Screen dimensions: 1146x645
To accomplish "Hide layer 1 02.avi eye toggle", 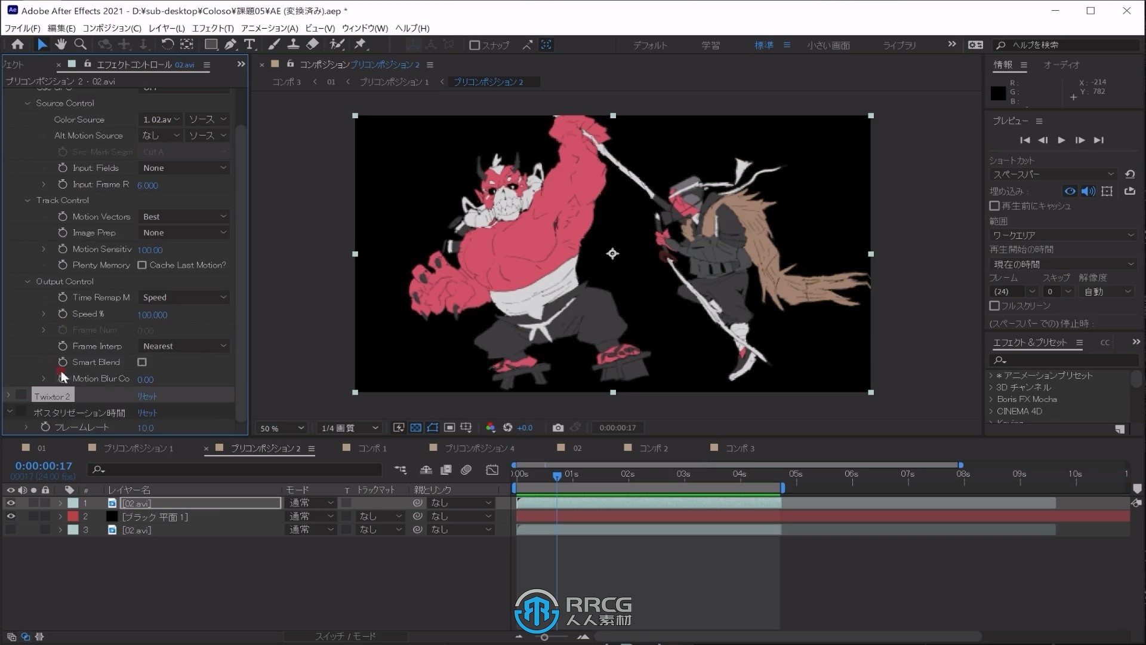I will (11, 503).
